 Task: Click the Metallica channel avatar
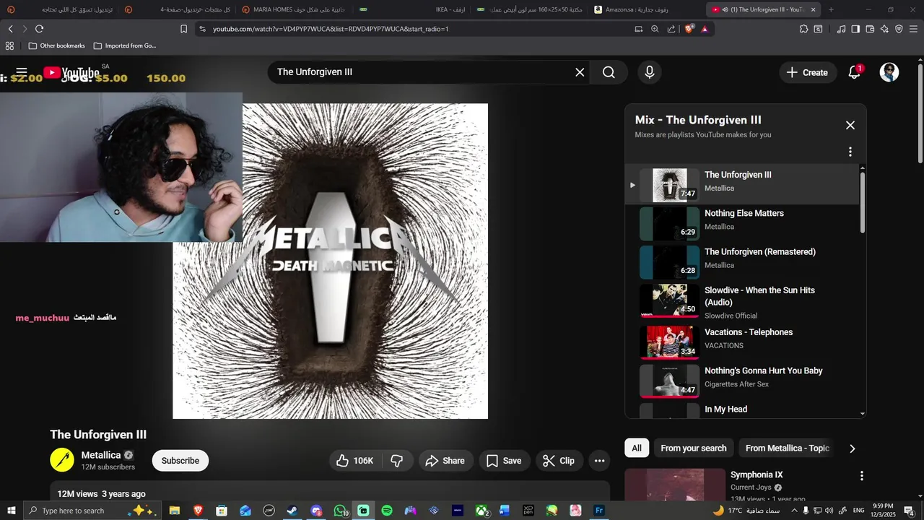point(62,460)
